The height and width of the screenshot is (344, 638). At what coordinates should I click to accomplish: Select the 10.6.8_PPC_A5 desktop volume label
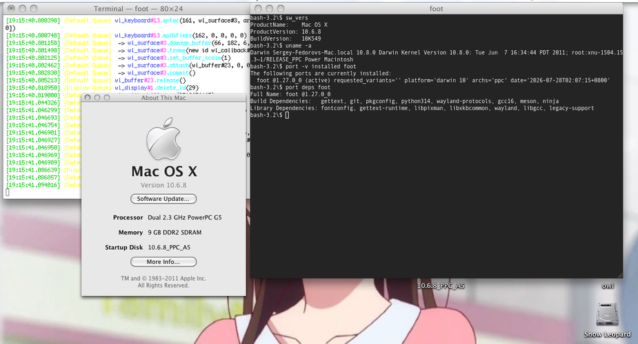(441, 286)
